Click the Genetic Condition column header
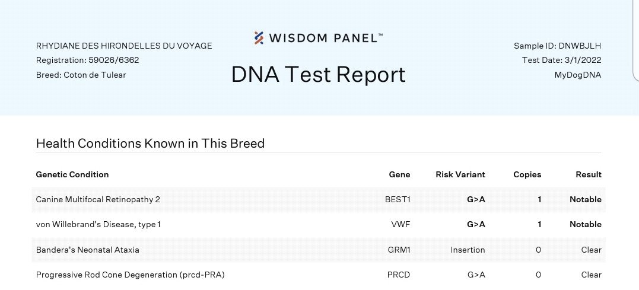The width and height of the screenshot is (639, 290). pyautogui.click(x=72, y=174)
